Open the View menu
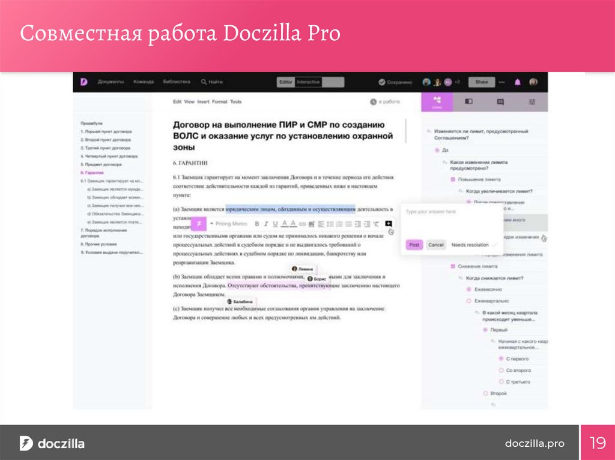Screen dimensions: 615x460 pyautogui.click(x=189, y=101)
